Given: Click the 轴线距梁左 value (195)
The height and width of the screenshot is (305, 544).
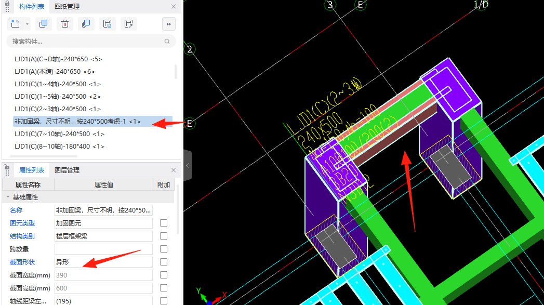Looking at the screenshot, I should 103,301.
